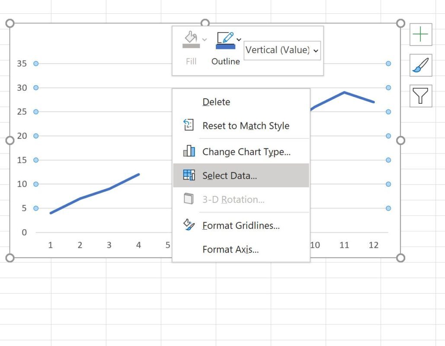
Task: Click the Change Chart Type bar icon
Action: point(189,151)
